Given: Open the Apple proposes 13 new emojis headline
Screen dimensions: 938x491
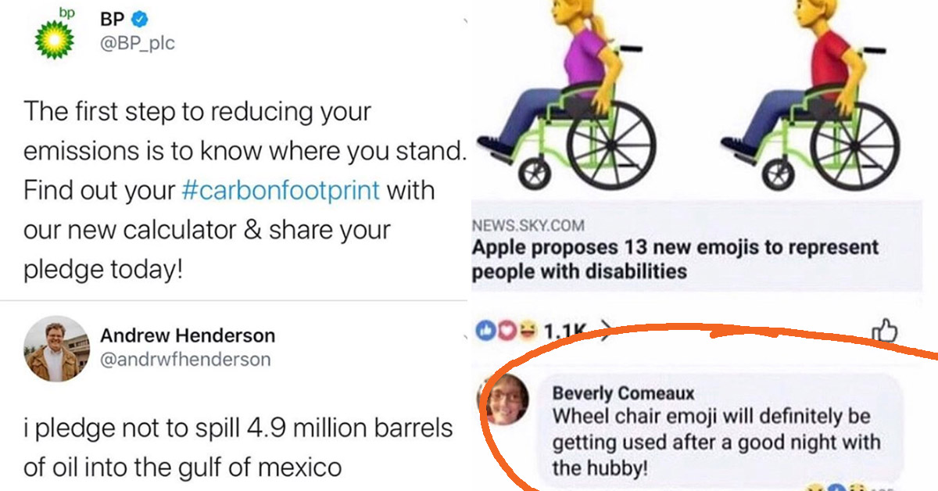Looking at the screenshot, I should (x=675, y=260).
